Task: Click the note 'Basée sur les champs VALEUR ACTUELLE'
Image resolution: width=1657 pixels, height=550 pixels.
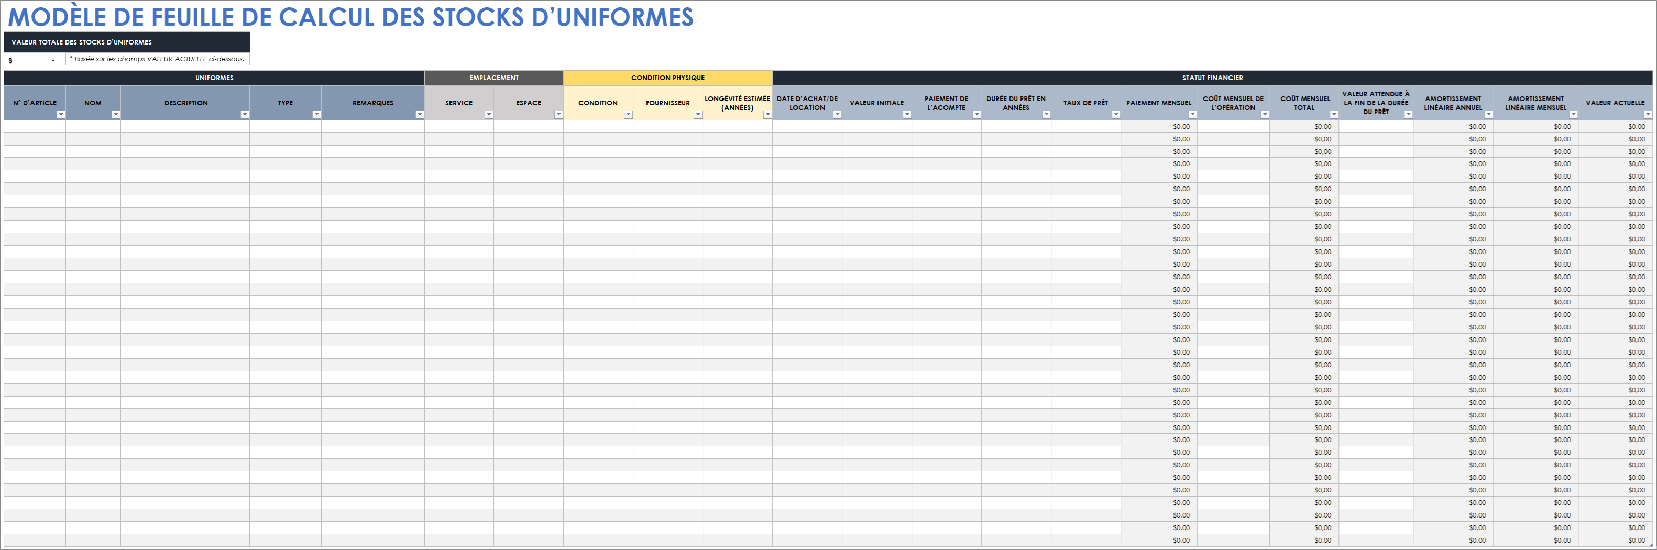Action: (158, 59)
